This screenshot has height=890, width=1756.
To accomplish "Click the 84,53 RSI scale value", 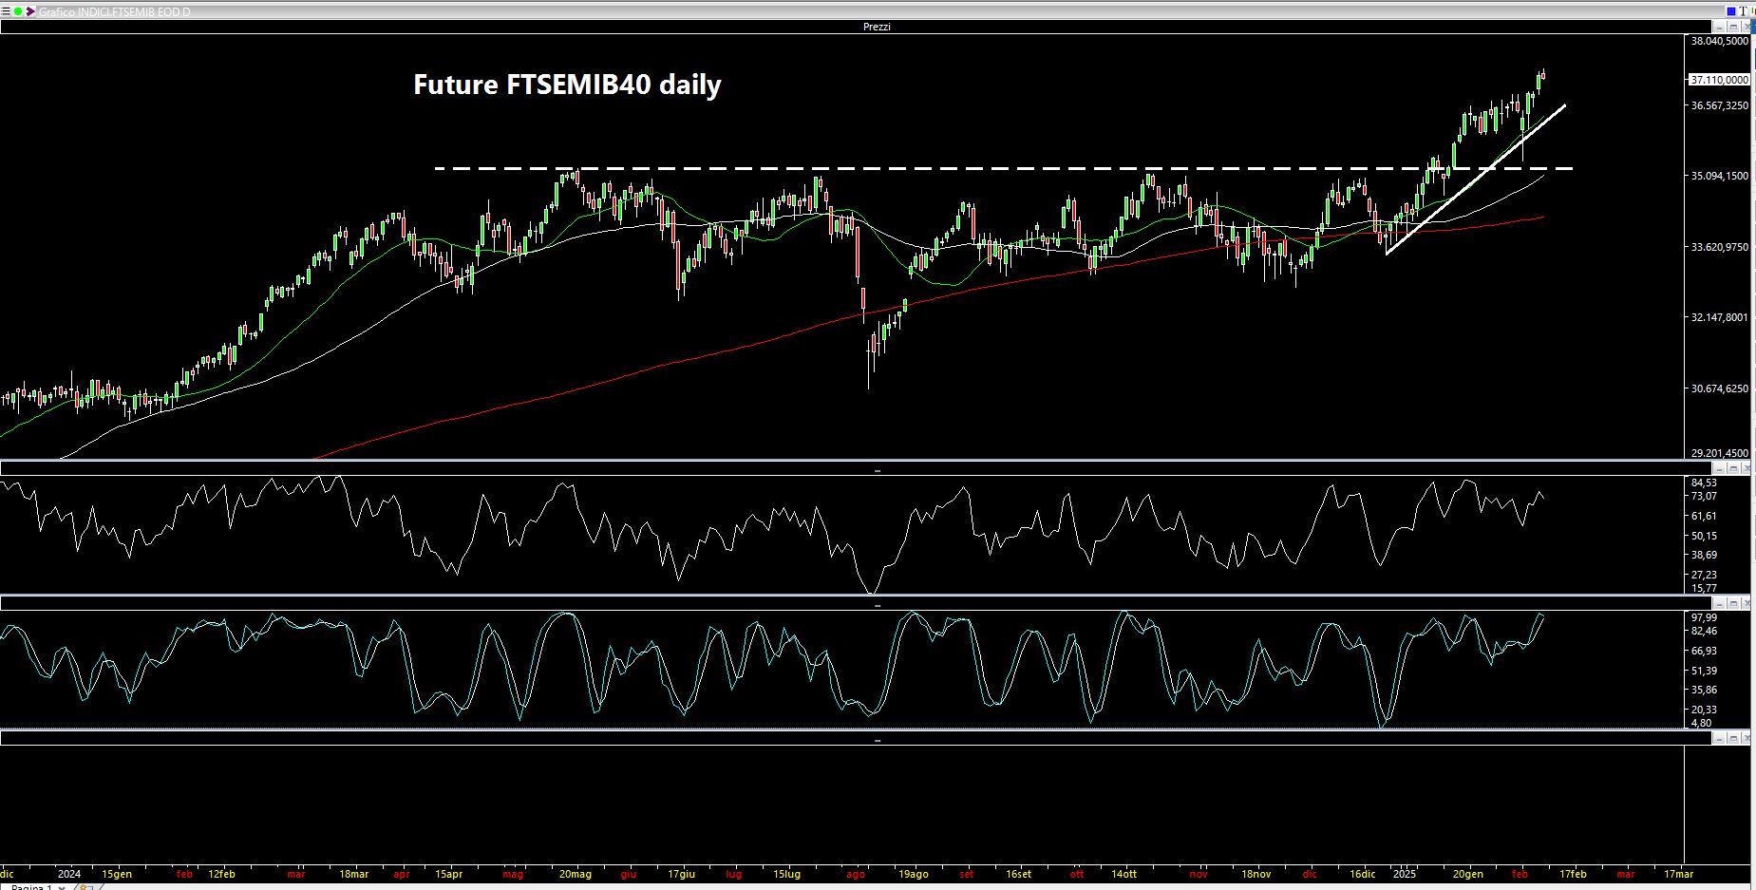I will [x=1704, y=483].
